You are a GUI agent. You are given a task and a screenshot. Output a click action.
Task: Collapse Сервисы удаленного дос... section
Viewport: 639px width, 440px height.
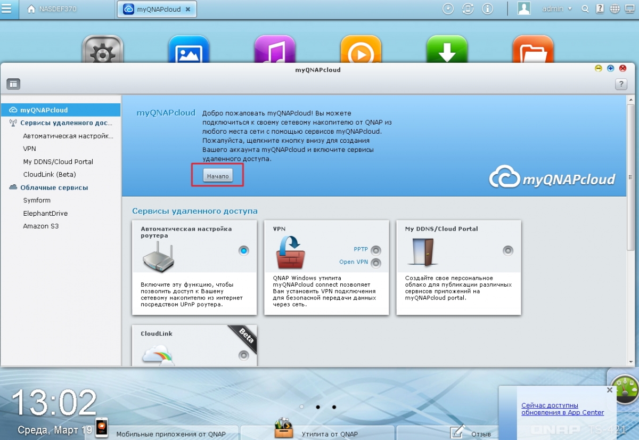coord(61,123)
